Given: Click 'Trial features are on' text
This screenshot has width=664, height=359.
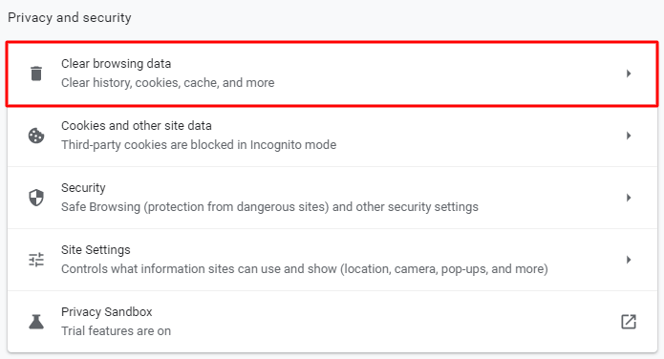Looking at the screenshot, I should (x=116, y=331).
